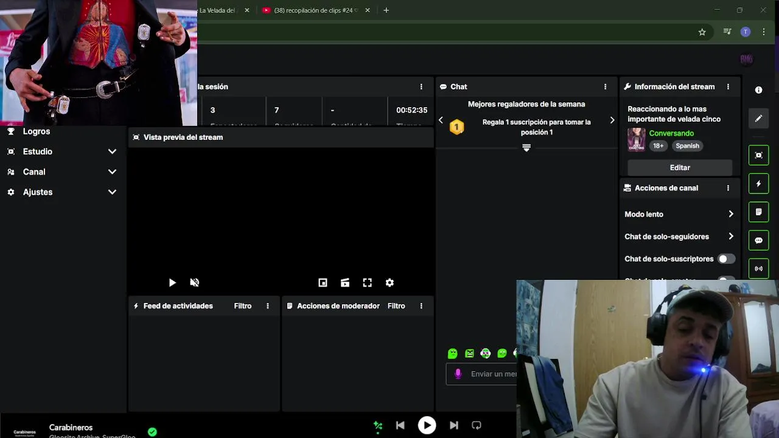Expand the Ajustes sidebar section
The height and width of the screenshot is (438, 779).
(112, 192)
